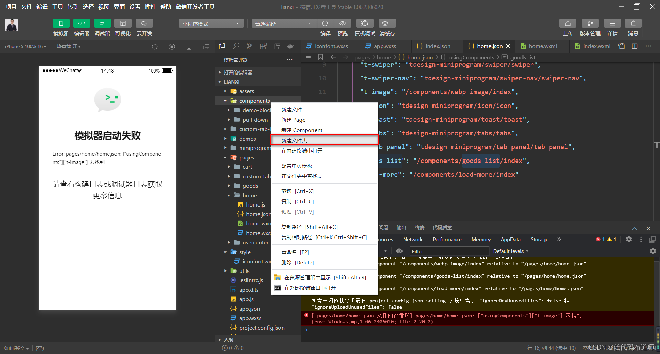The width and height of the screenshot is (660, 354).
Task: Open the 可视化 visual editor
Action: click(123, 23)
